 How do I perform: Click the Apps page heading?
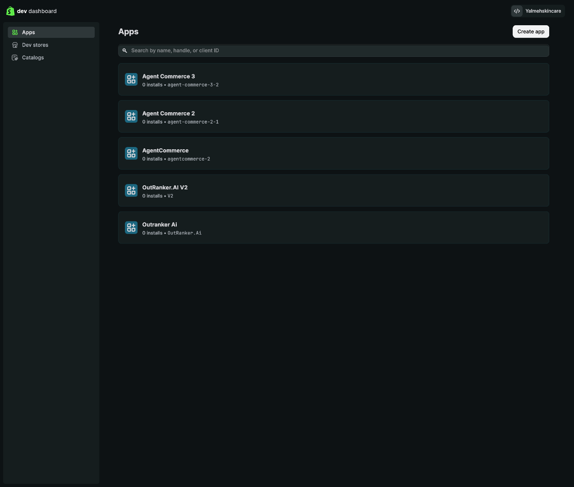pos(129,32)
